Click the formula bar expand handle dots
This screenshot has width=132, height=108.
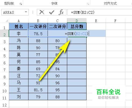pyautogui.click(x=33, y=12)
